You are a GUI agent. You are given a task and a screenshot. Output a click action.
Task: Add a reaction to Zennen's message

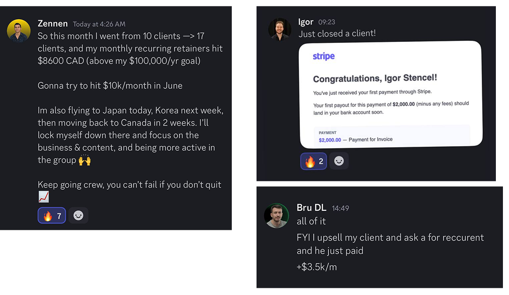[78, 215]
